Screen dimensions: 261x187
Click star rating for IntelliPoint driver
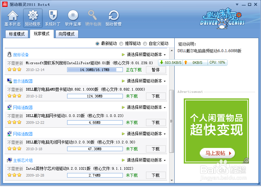(14, 69)
